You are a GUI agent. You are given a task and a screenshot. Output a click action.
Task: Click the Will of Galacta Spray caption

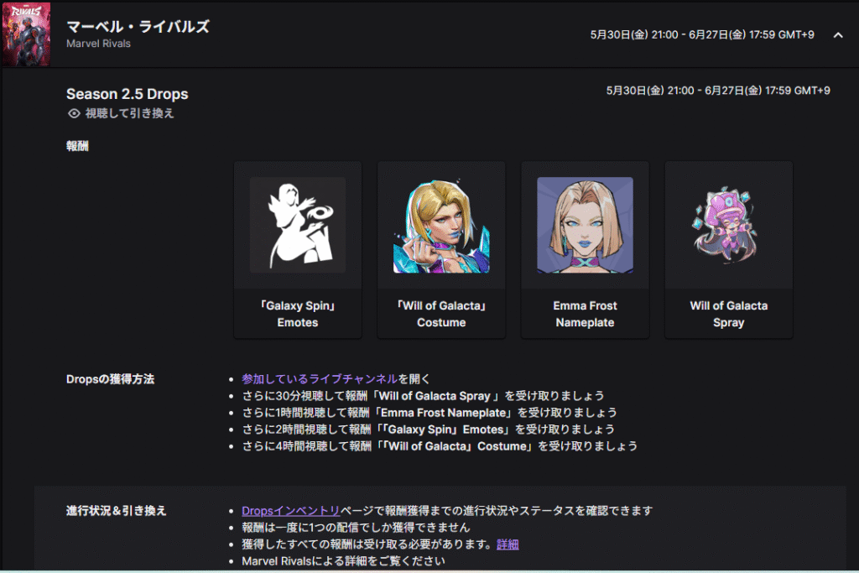click(728, 314)
